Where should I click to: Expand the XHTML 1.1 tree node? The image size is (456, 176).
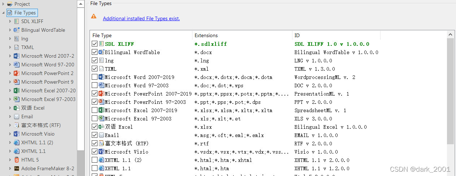10,151
